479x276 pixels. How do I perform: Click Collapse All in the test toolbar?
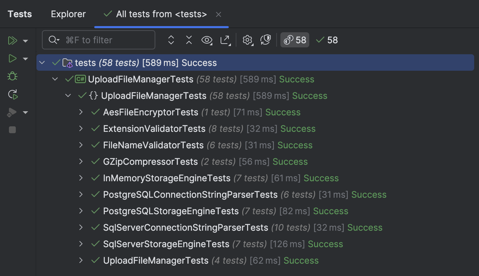[189, 40]
